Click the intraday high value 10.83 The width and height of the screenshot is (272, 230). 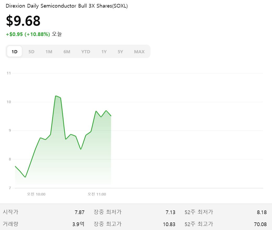(169, 224)
